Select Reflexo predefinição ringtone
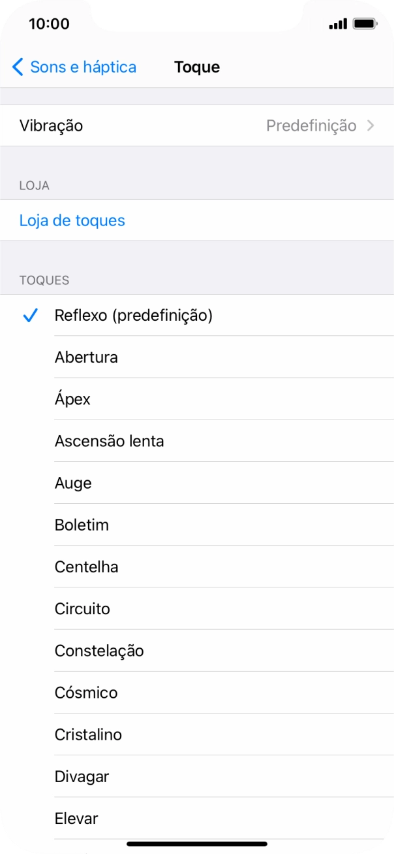 [x=133, y=315]
